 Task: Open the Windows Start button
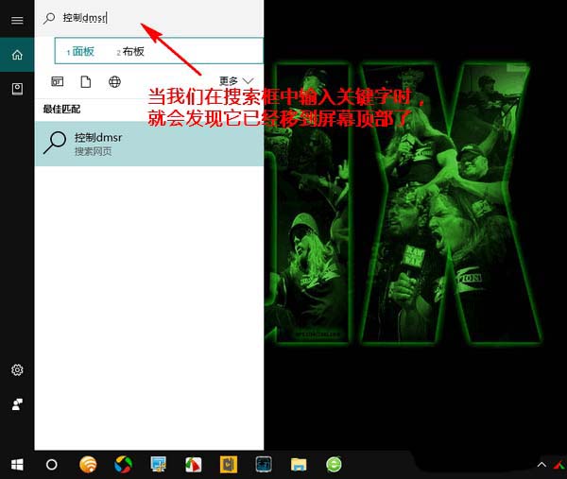17,464
